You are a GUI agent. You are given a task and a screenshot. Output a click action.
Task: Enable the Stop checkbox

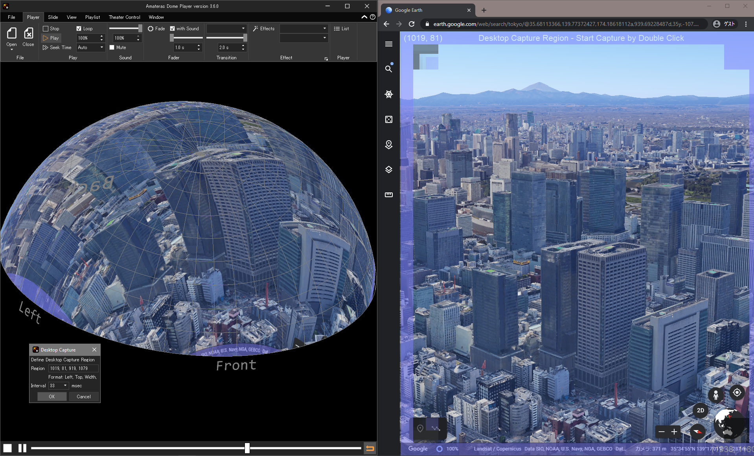[46, 29]
